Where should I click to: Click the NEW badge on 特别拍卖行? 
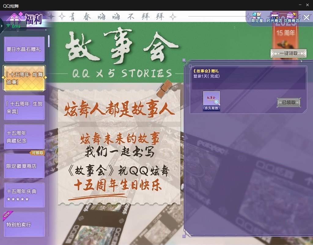coord(7,215)
